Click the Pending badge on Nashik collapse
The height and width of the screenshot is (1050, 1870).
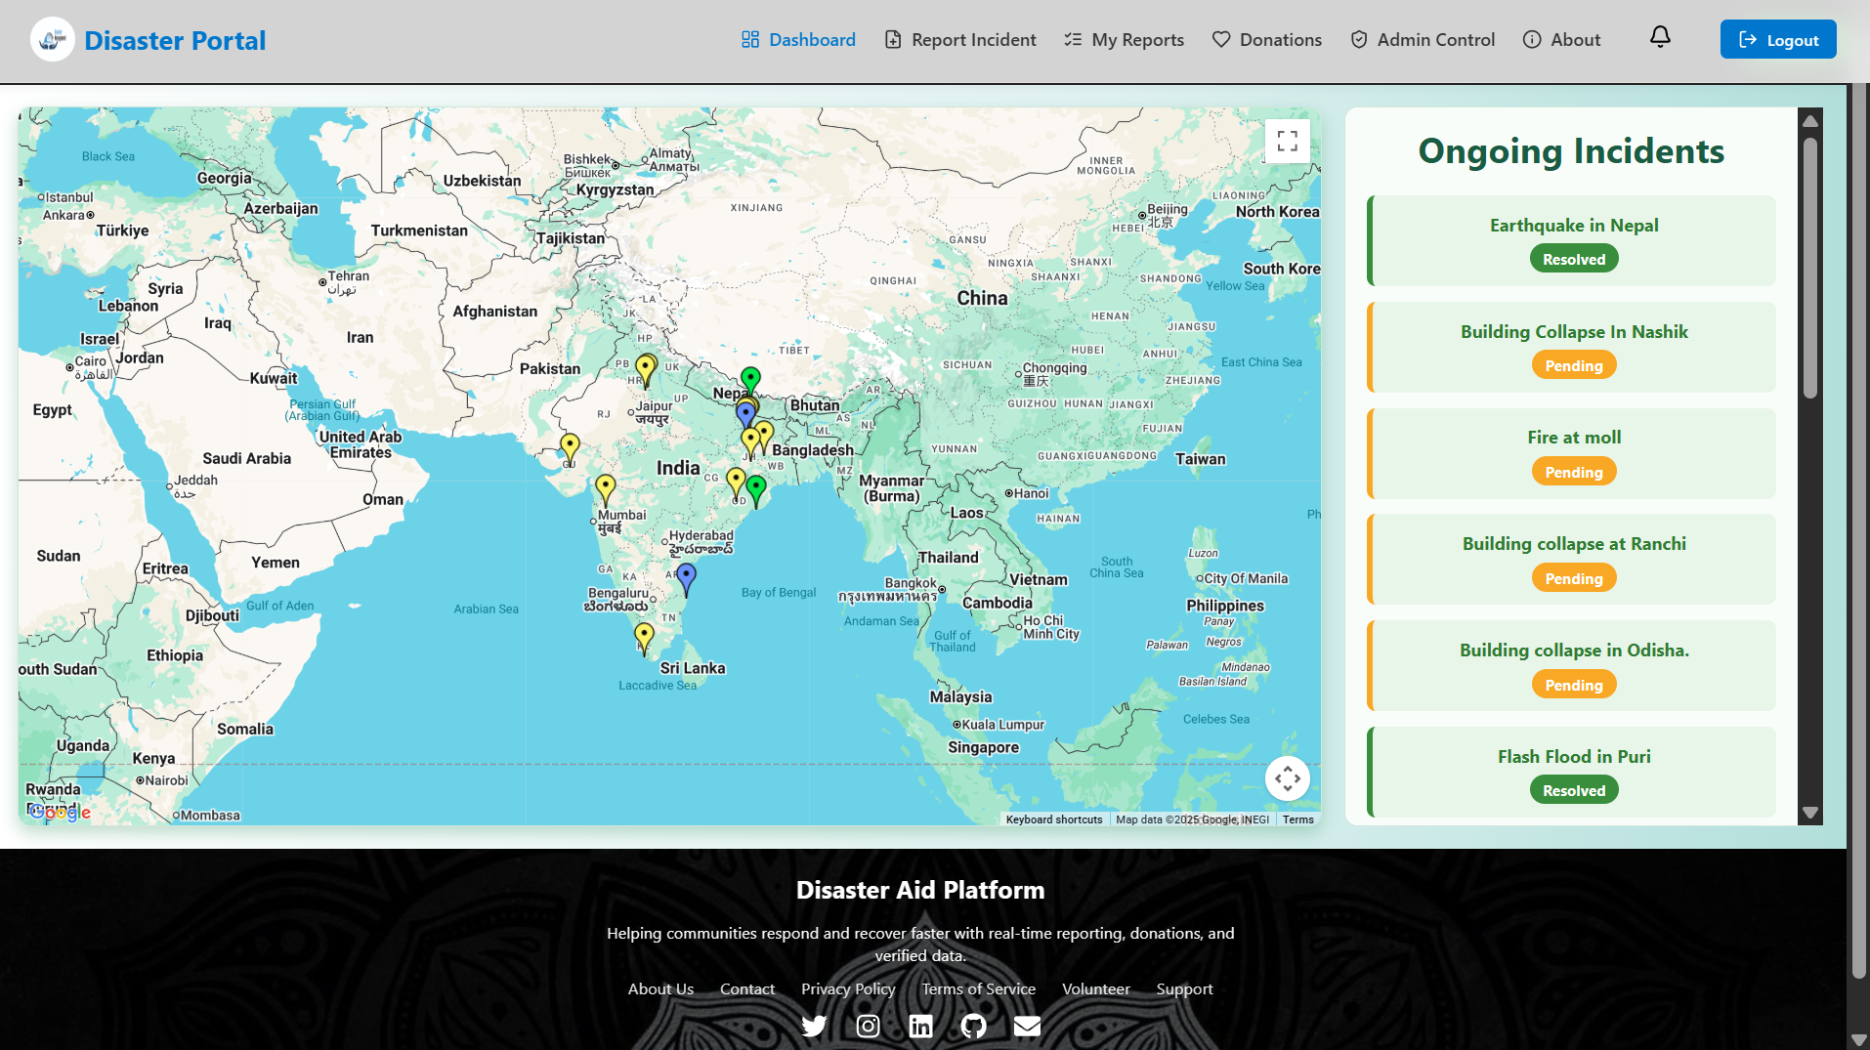(1574, 365)
